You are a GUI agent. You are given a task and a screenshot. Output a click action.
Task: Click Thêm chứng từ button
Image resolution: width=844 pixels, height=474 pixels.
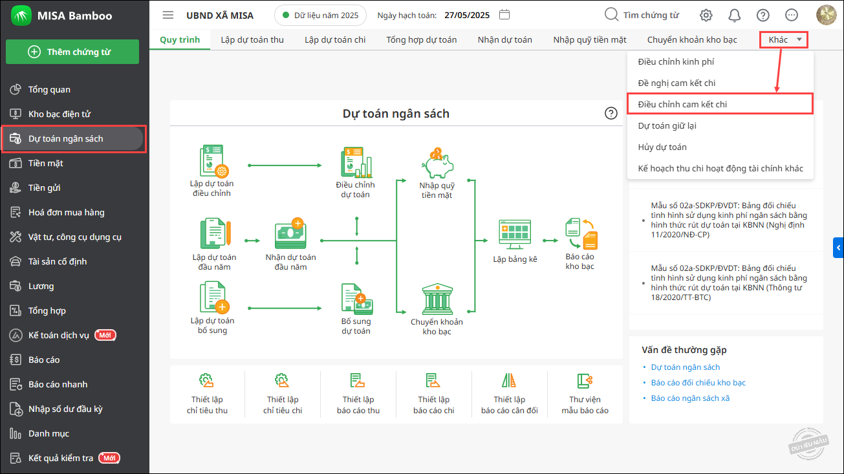(72, 52)
